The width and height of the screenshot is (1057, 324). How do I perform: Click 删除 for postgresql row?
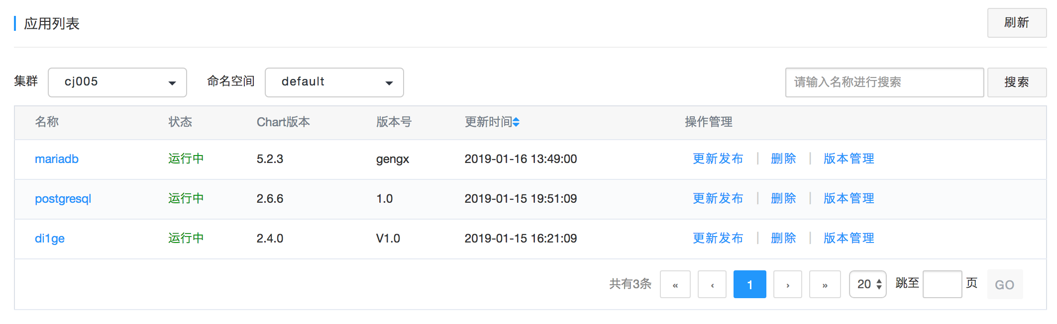[784, 199]
